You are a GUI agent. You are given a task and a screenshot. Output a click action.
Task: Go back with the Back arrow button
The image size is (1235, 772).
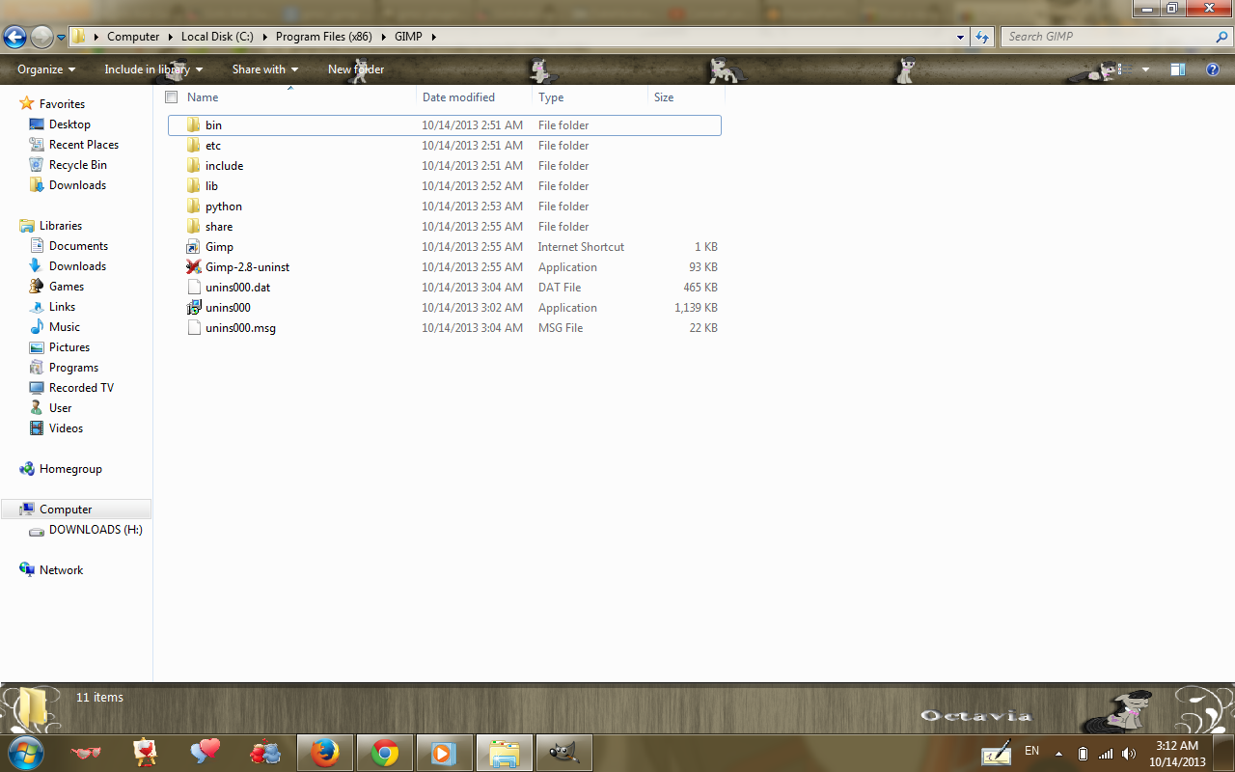14,37
